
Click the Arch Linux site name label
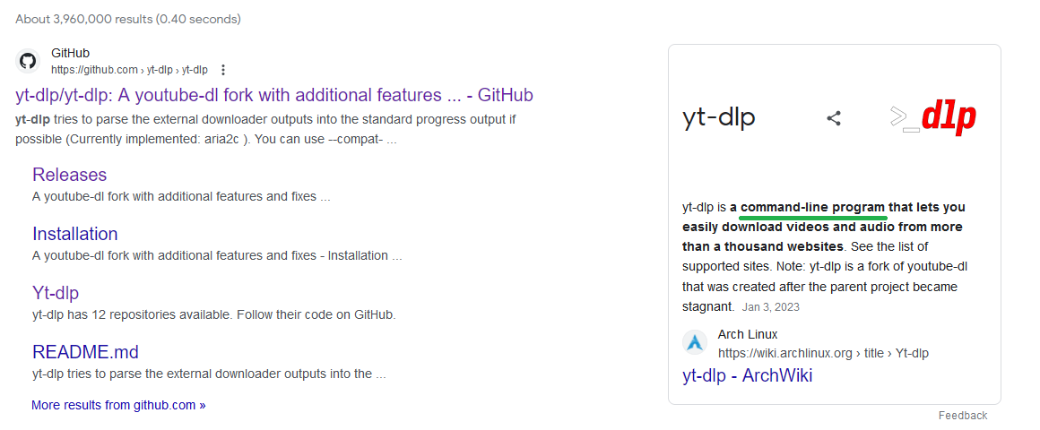(748, 334)
